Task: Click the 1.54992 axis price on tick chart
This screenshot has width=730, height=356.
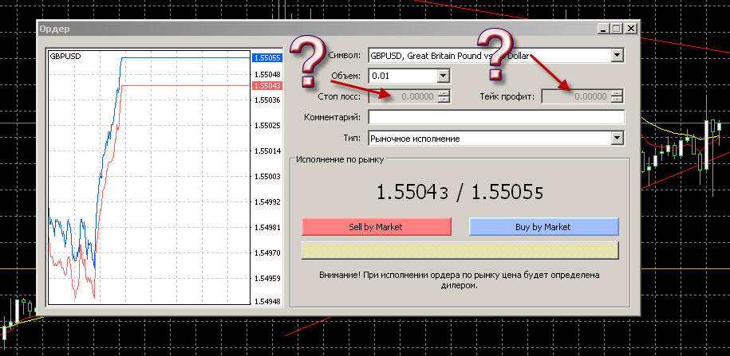Action: (267, 202)
